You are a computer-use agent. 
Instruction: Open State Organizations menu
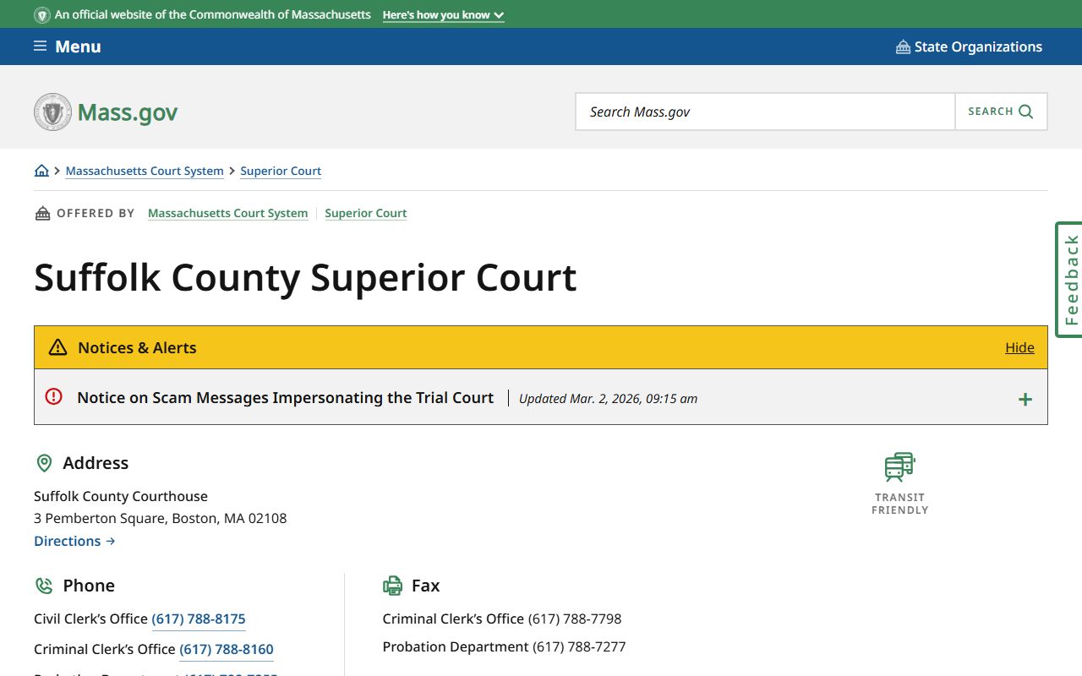click(977, 46)
